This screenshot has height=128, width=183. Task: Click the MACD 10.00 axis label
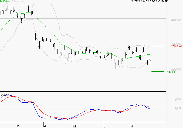coord(177,99)
